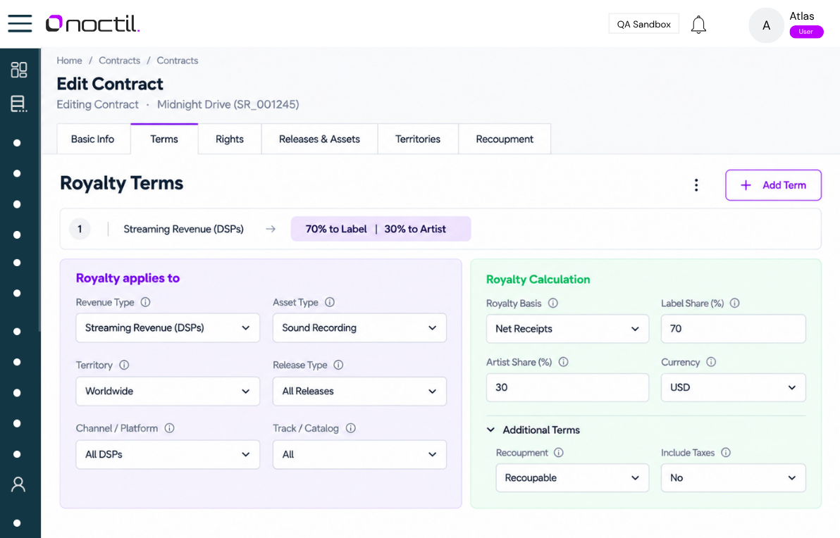Open the Include Taxes dropdown

tap(734, 478)
